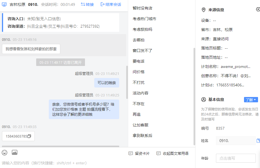
Task: Select quick phrase 再追
Action: (x=137, y=114)
